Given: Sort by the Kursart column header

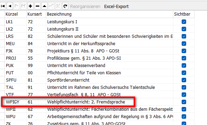Looking at the screenshot, I should 36,14.
